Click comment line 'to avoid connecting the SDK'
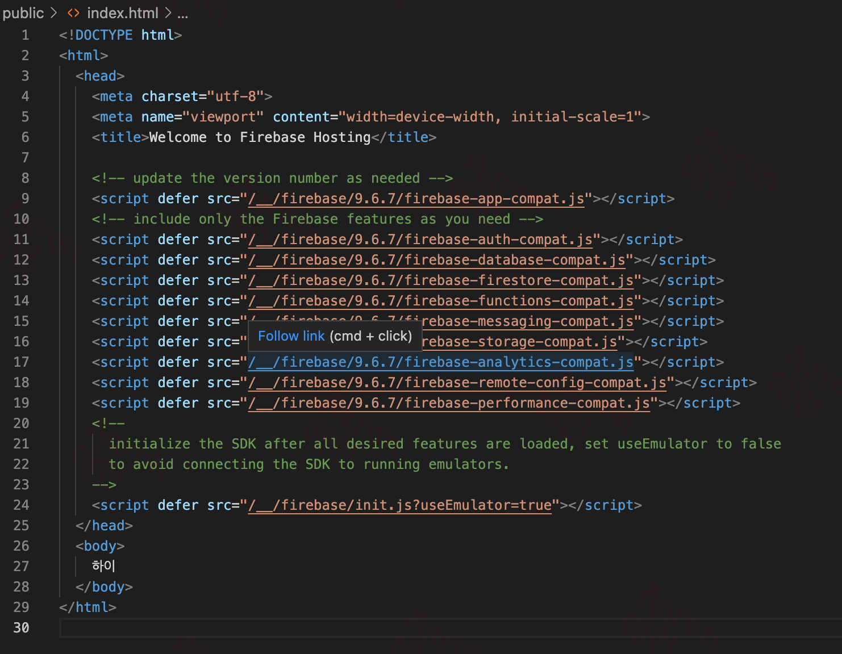Screen dimensions: 842x654 point(309,464)
